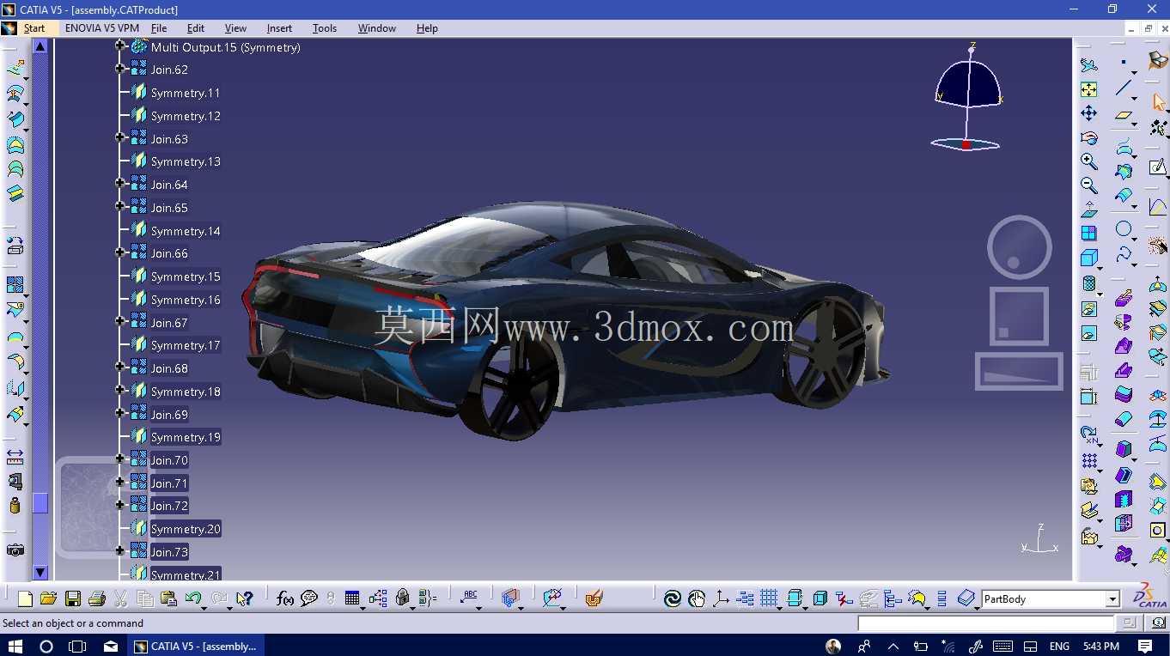
Task: Open the File menu
Action: coord(159,28)
